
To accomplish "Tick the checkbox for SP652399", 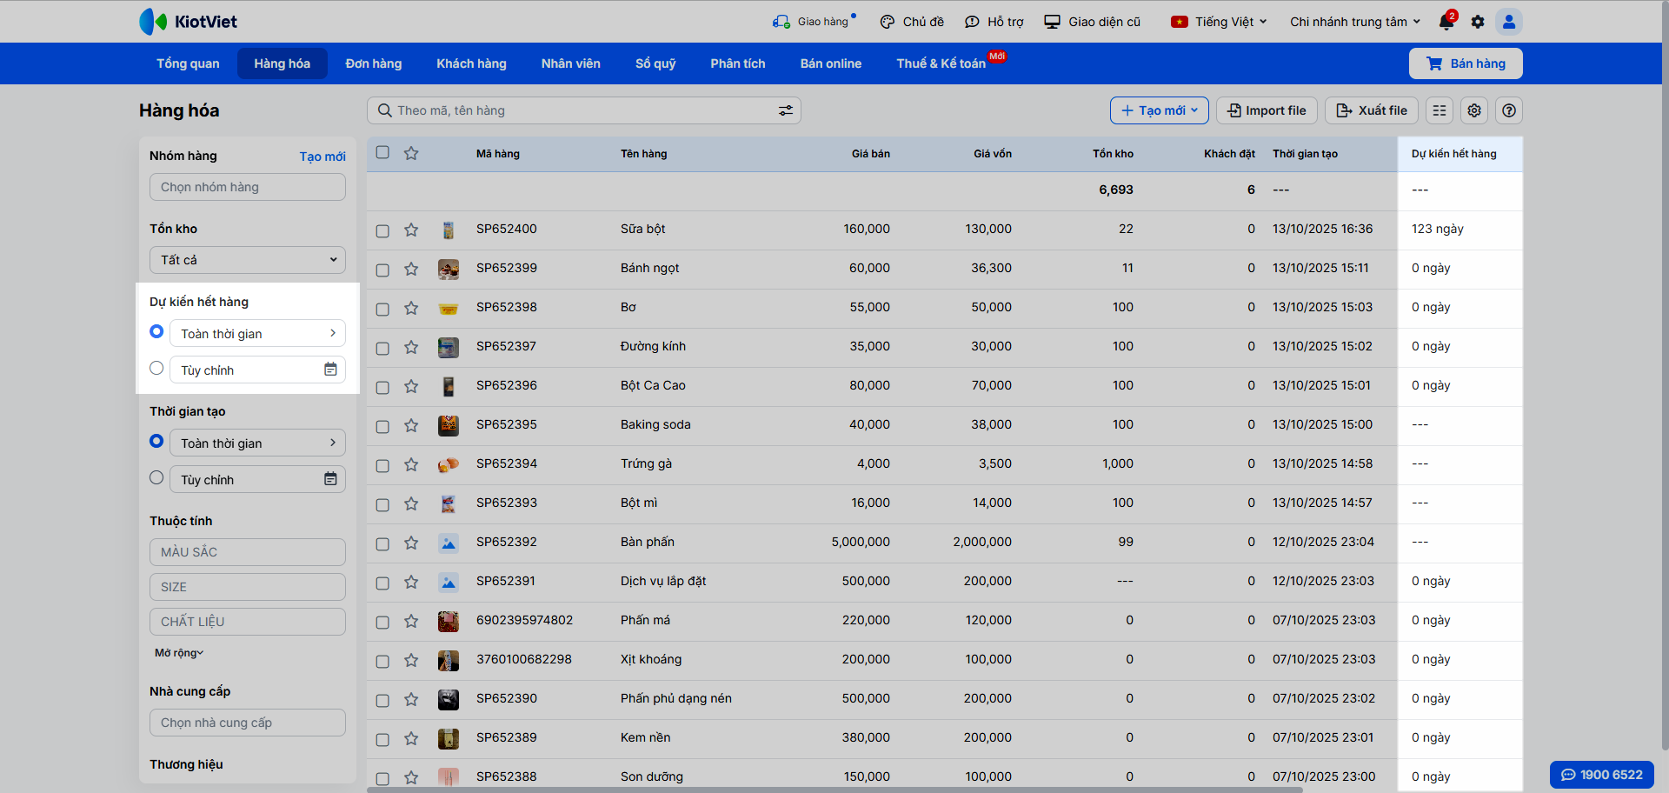I will 382,270.
